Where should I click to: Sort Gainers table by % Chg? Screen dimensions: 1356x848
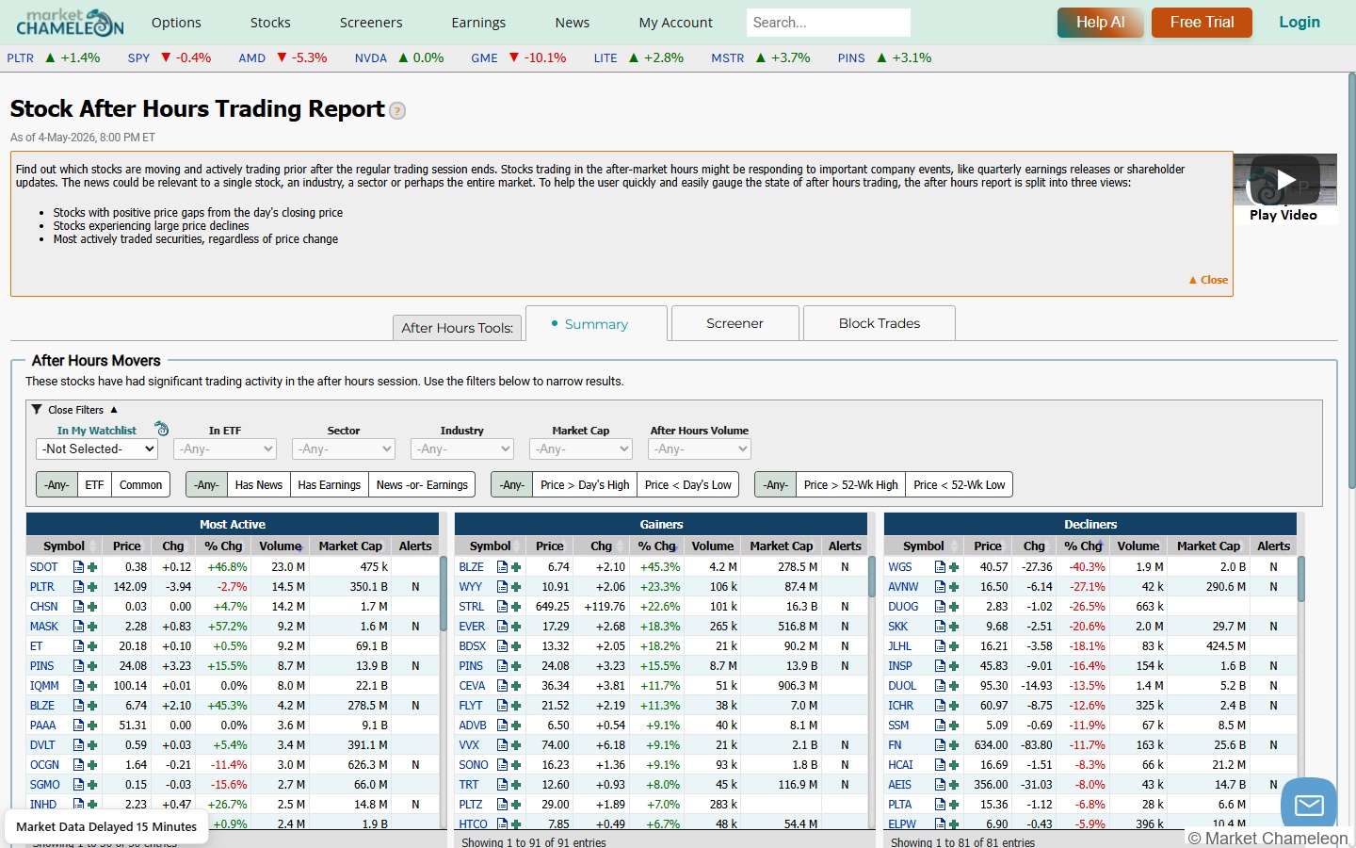coord(656,546)
